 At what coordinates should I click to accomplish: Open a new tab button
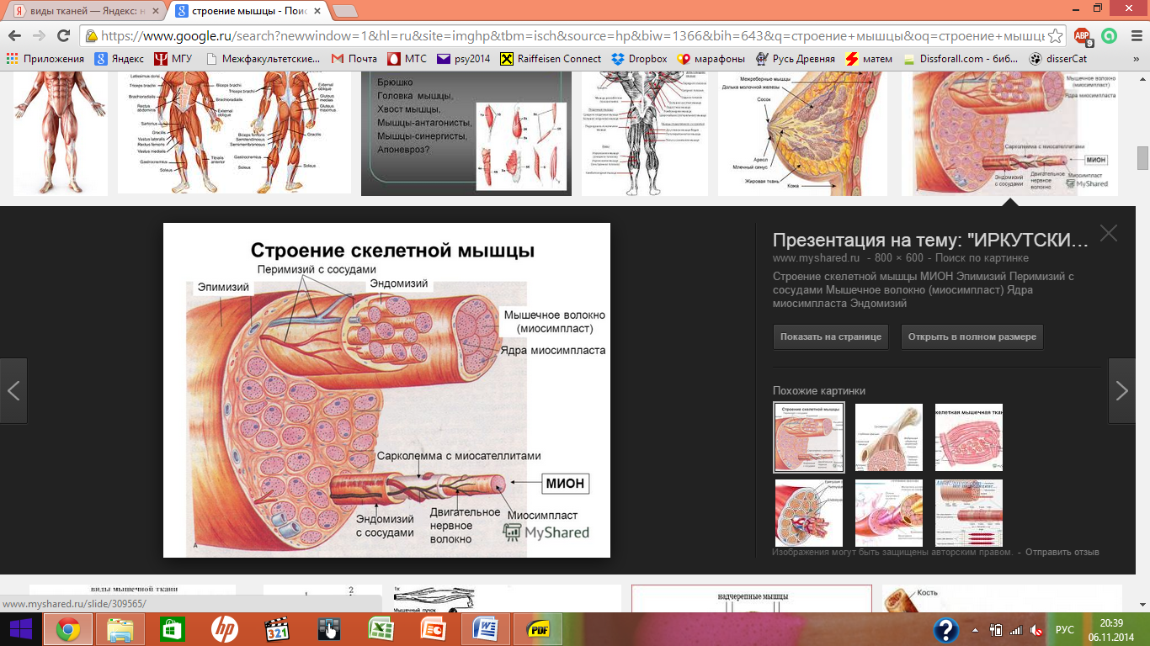point(346,12)
